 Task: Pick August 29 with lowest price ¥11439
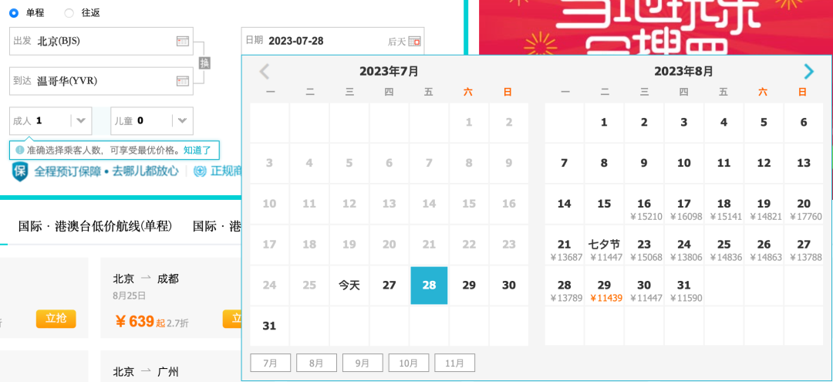(x=604, y=291)
